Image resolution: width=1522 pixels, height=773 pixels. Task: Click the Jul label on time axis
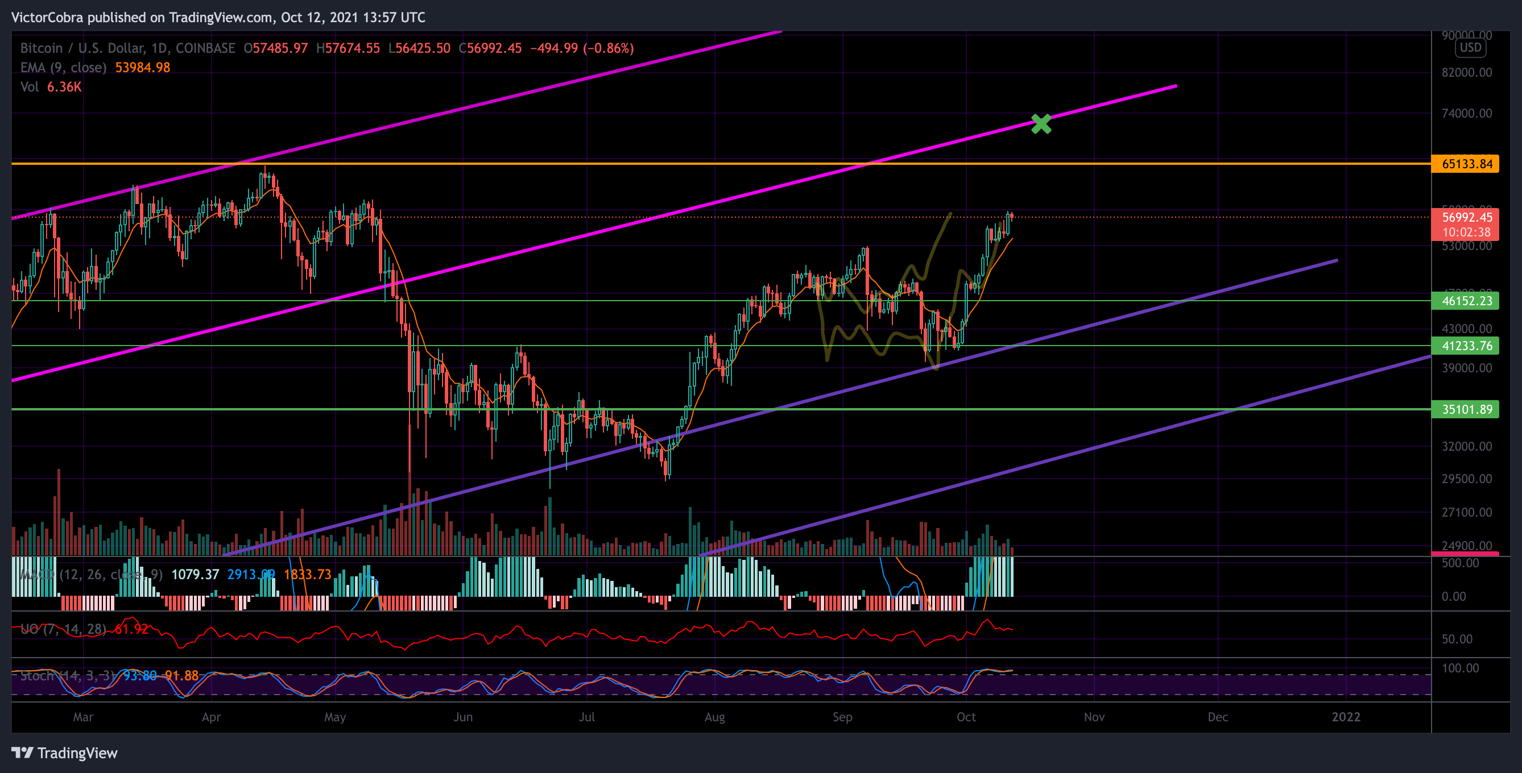tap(587, 717)
